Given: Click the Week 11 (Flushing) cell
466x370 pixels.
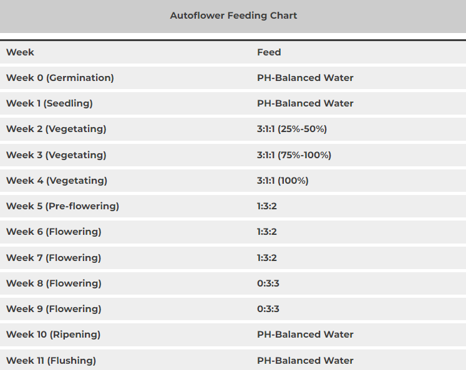Looking at the screenshot, I should [x=51, y=361].
